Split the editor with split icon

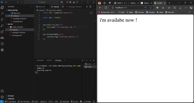90,7
